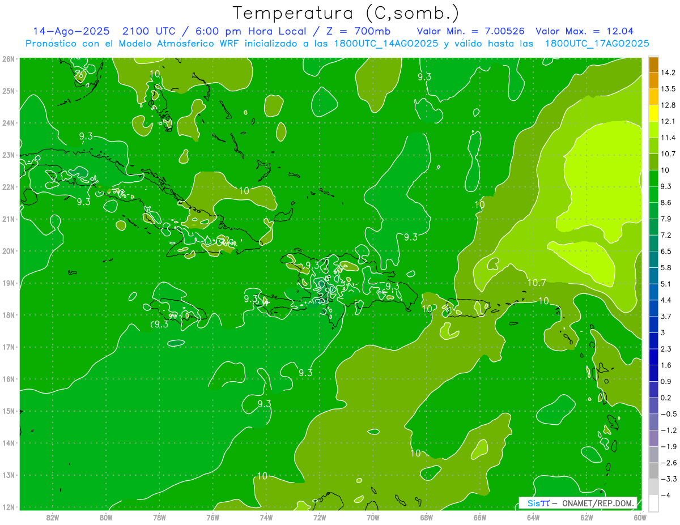Click the -4 color scale label
Screen dimensions: 680x525
tap(666, 495)
